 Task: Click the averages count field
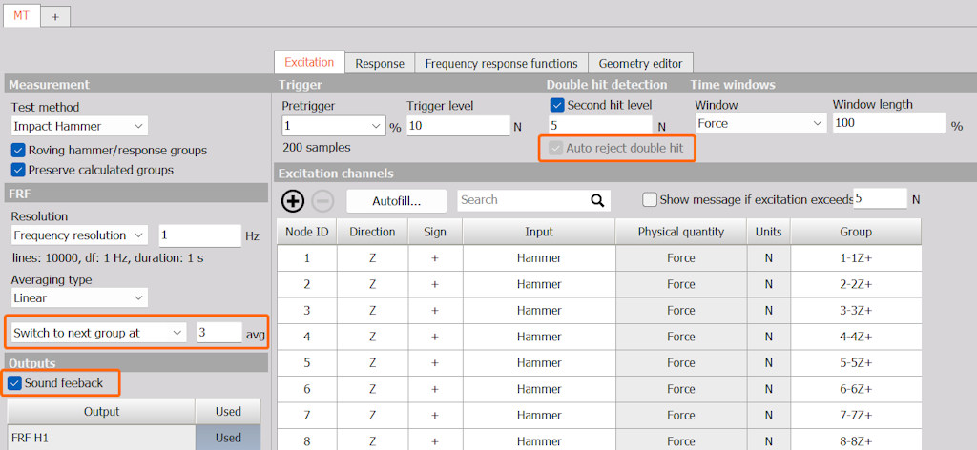pyautogui.click(x=219, y=333)
